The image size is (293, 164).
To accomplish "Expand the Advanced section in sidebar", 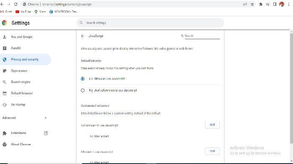I will [x=25, y=118].
